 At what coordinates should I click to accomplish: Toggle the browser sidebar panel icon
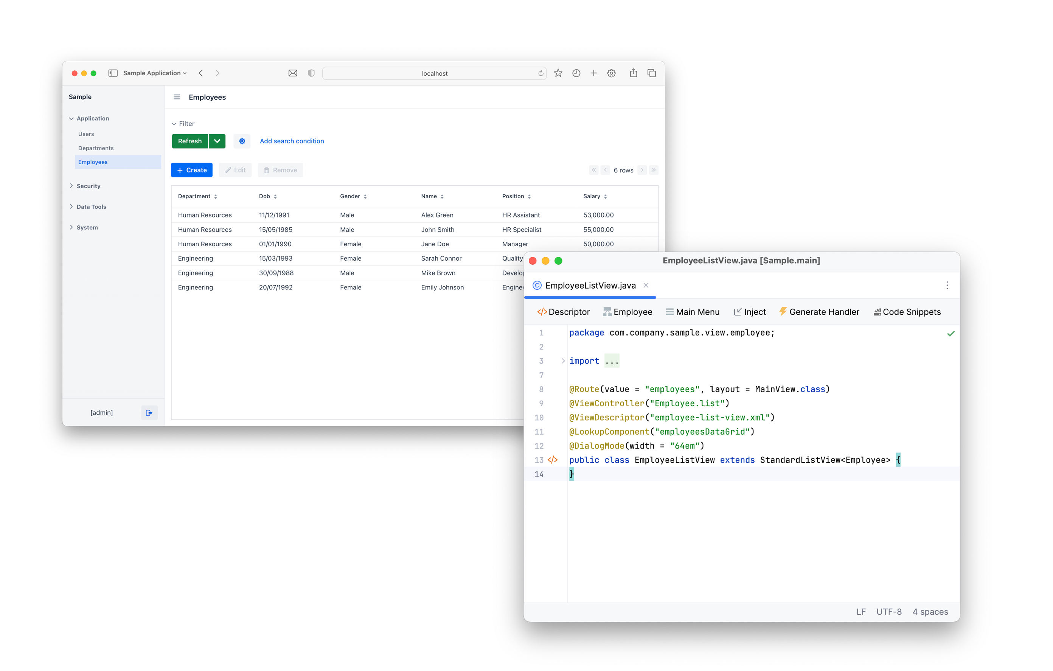(x=112, y=73)
